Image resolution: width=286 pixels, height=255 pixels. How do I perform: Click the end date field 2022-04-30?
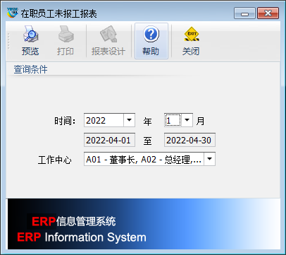pyautogui.click(x=189, y=140)
